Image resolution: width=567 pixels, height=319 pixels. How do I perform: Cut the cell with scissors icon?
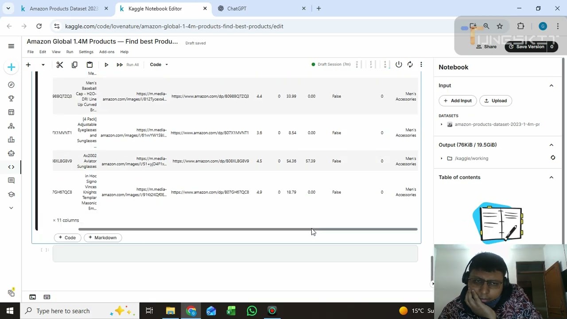click(x=60, y=65)
